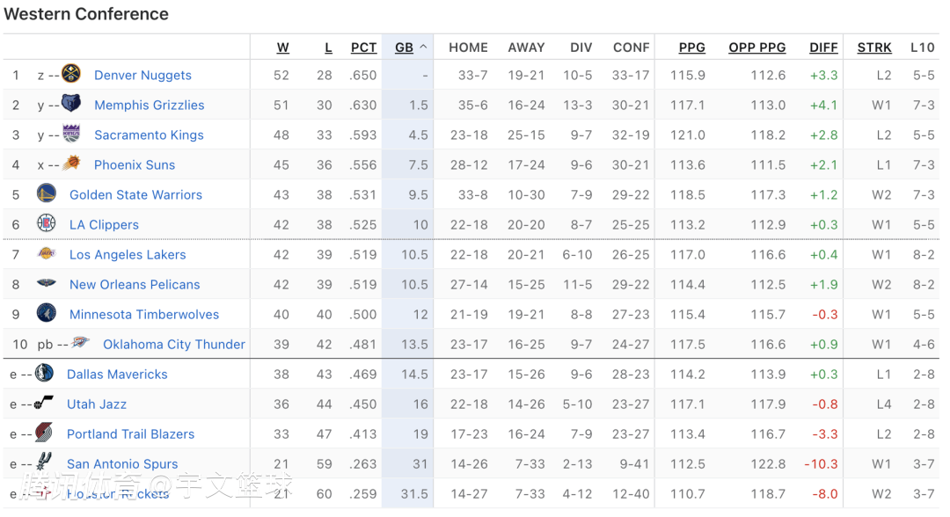Sort table by DIFF column header
Screen dimensions: 950x517
(823, 47)
